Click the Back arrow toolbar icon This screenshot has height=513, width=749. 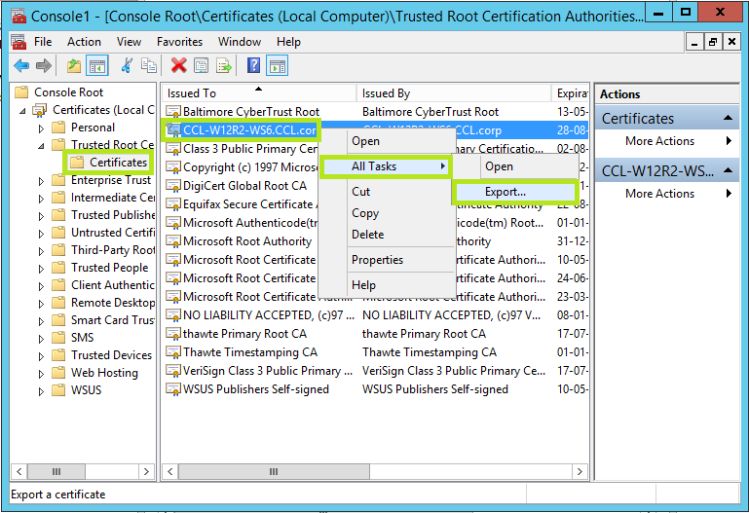(21, 66)
